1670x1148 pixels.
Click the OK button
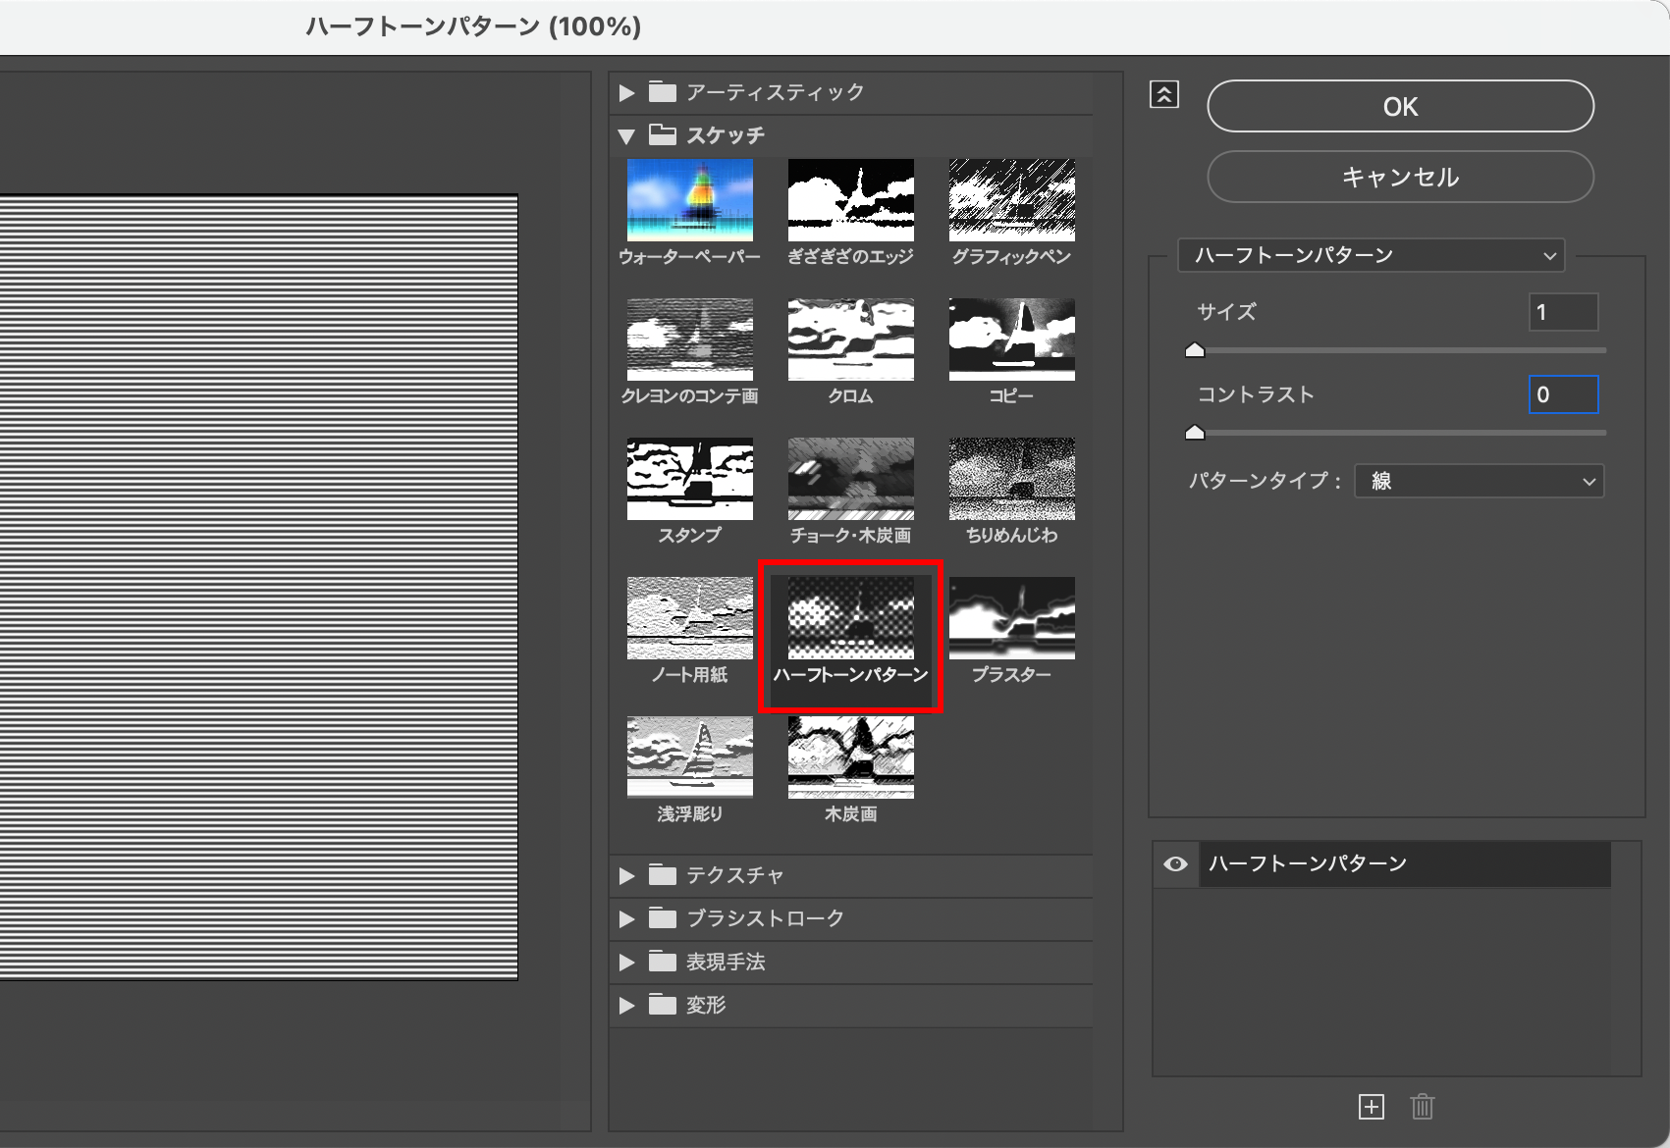point(1400,106)
